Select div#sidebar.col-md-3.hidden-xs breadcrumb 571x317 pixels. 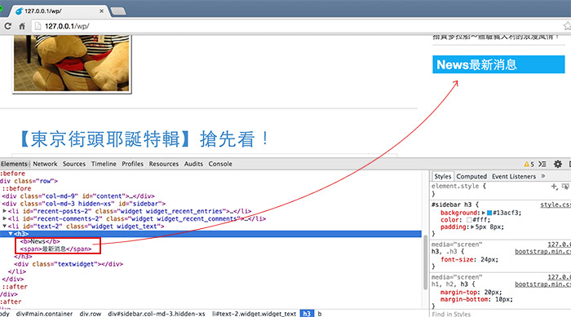coord(157,314)
